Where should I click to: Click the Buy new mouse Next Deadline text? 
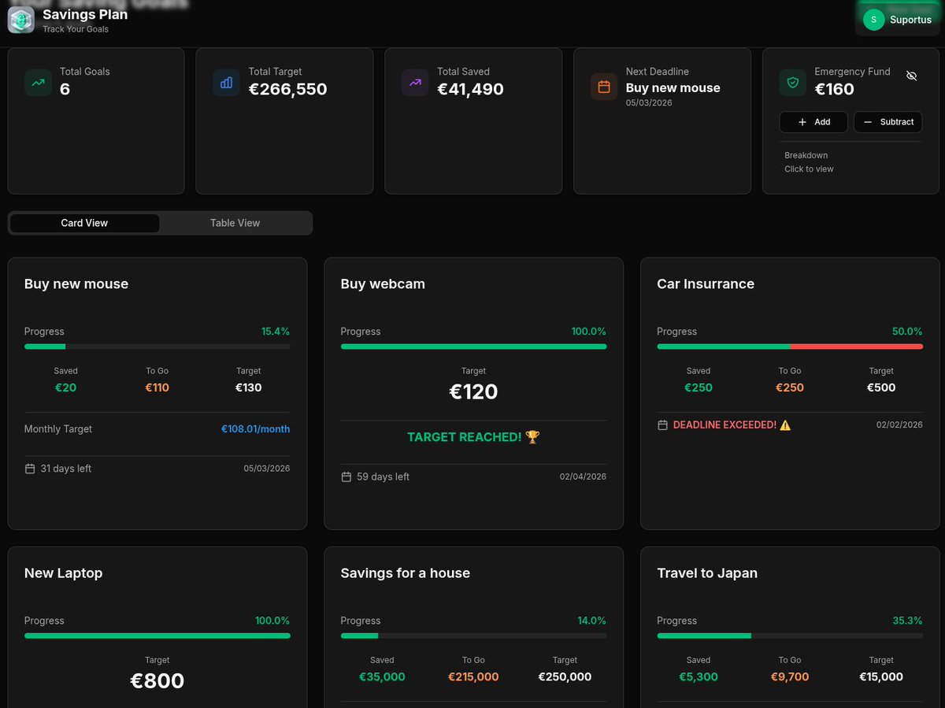(673, 88)
